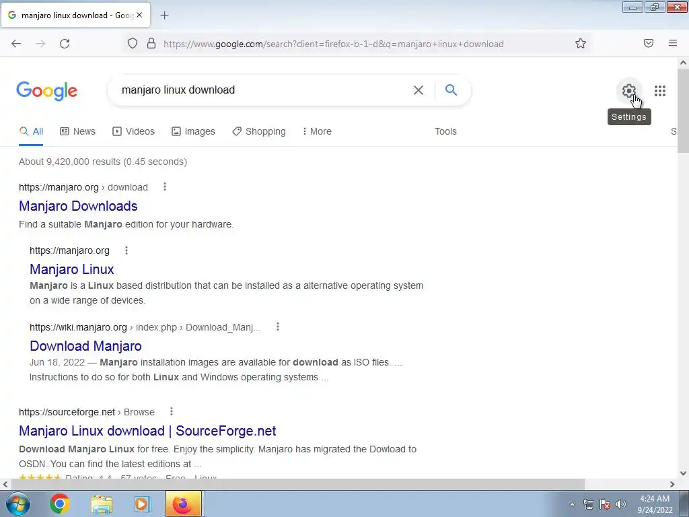The height and width of the screenshot is (517, 689).
Task: Click the https://manjaro.org › download URL text
Action: point(83,187)
